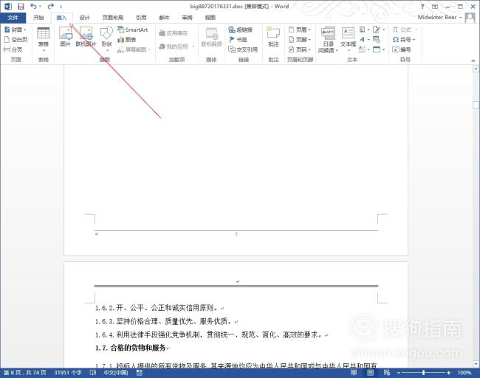Insert a SmartArt graphic
The width and height of the screenshot is (480, 378).
(132, 30)
